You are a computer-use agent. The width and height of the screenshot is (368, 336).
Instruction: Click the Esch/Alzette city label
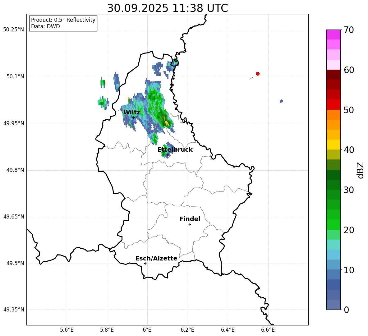(x=156, y=259)
